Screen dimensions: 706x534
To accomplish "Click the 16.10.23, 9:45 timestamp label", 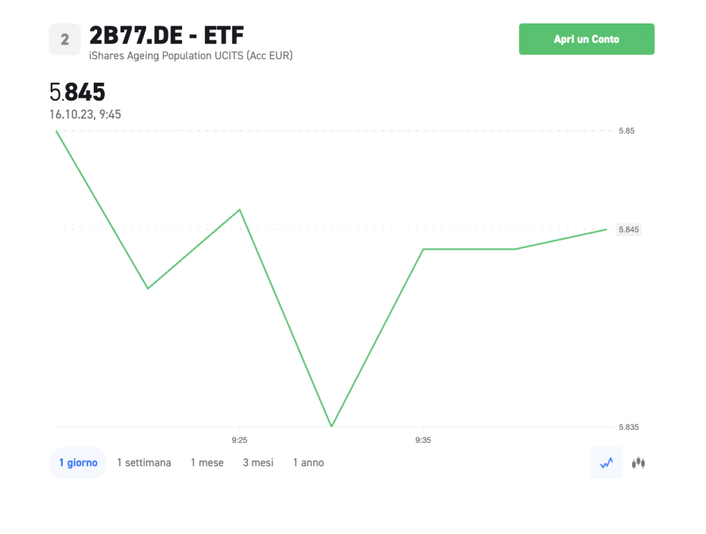I will click(85, 114).
